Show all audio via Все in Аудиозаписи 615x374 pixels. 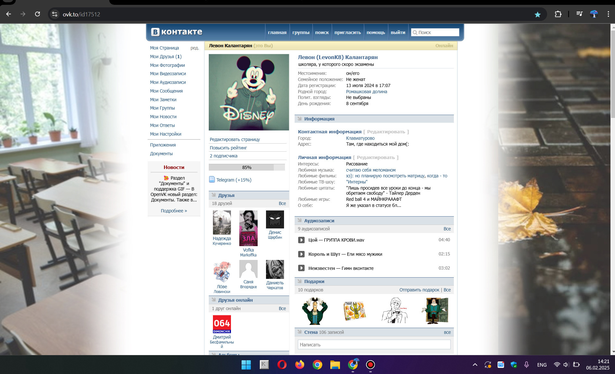point(447,229)
